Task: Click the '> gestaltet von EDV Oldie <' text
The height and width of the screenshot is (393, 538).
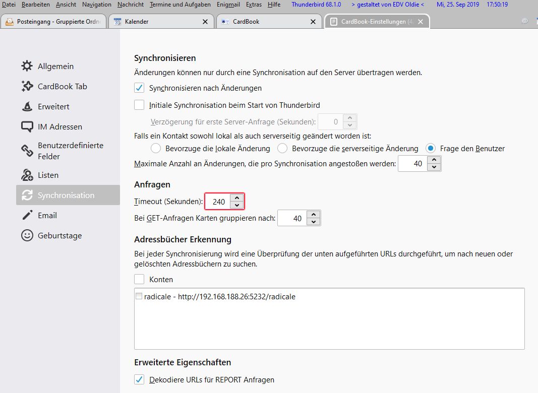Action: pyautogui.click(x=388, y=5)
